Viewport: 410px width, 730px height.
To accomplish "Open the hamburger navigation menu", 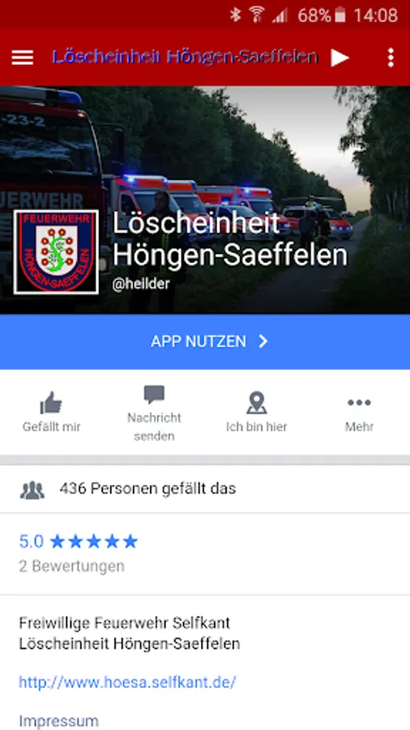I will pos(23,58).
